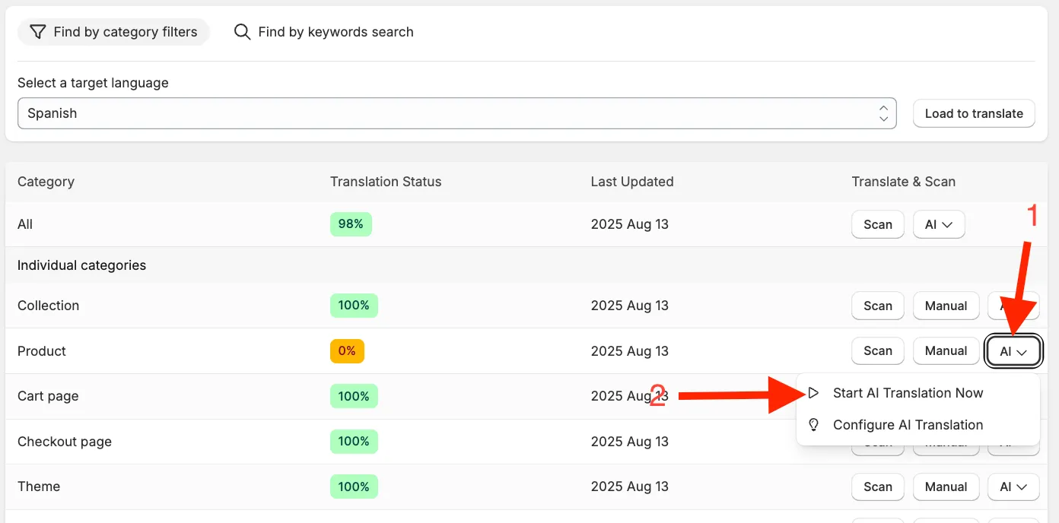Click the lightbulb icon beside Configure AI Translation
Image resolution: width=1059 pixels, height=523 pixels.
coord(813,425)
